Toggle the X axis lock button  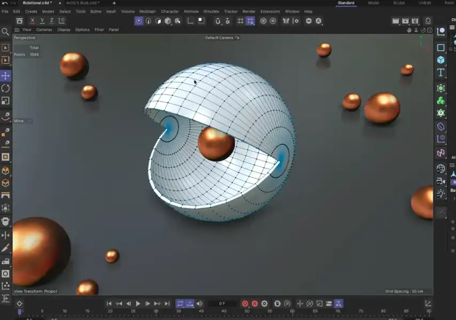point(32,20)
